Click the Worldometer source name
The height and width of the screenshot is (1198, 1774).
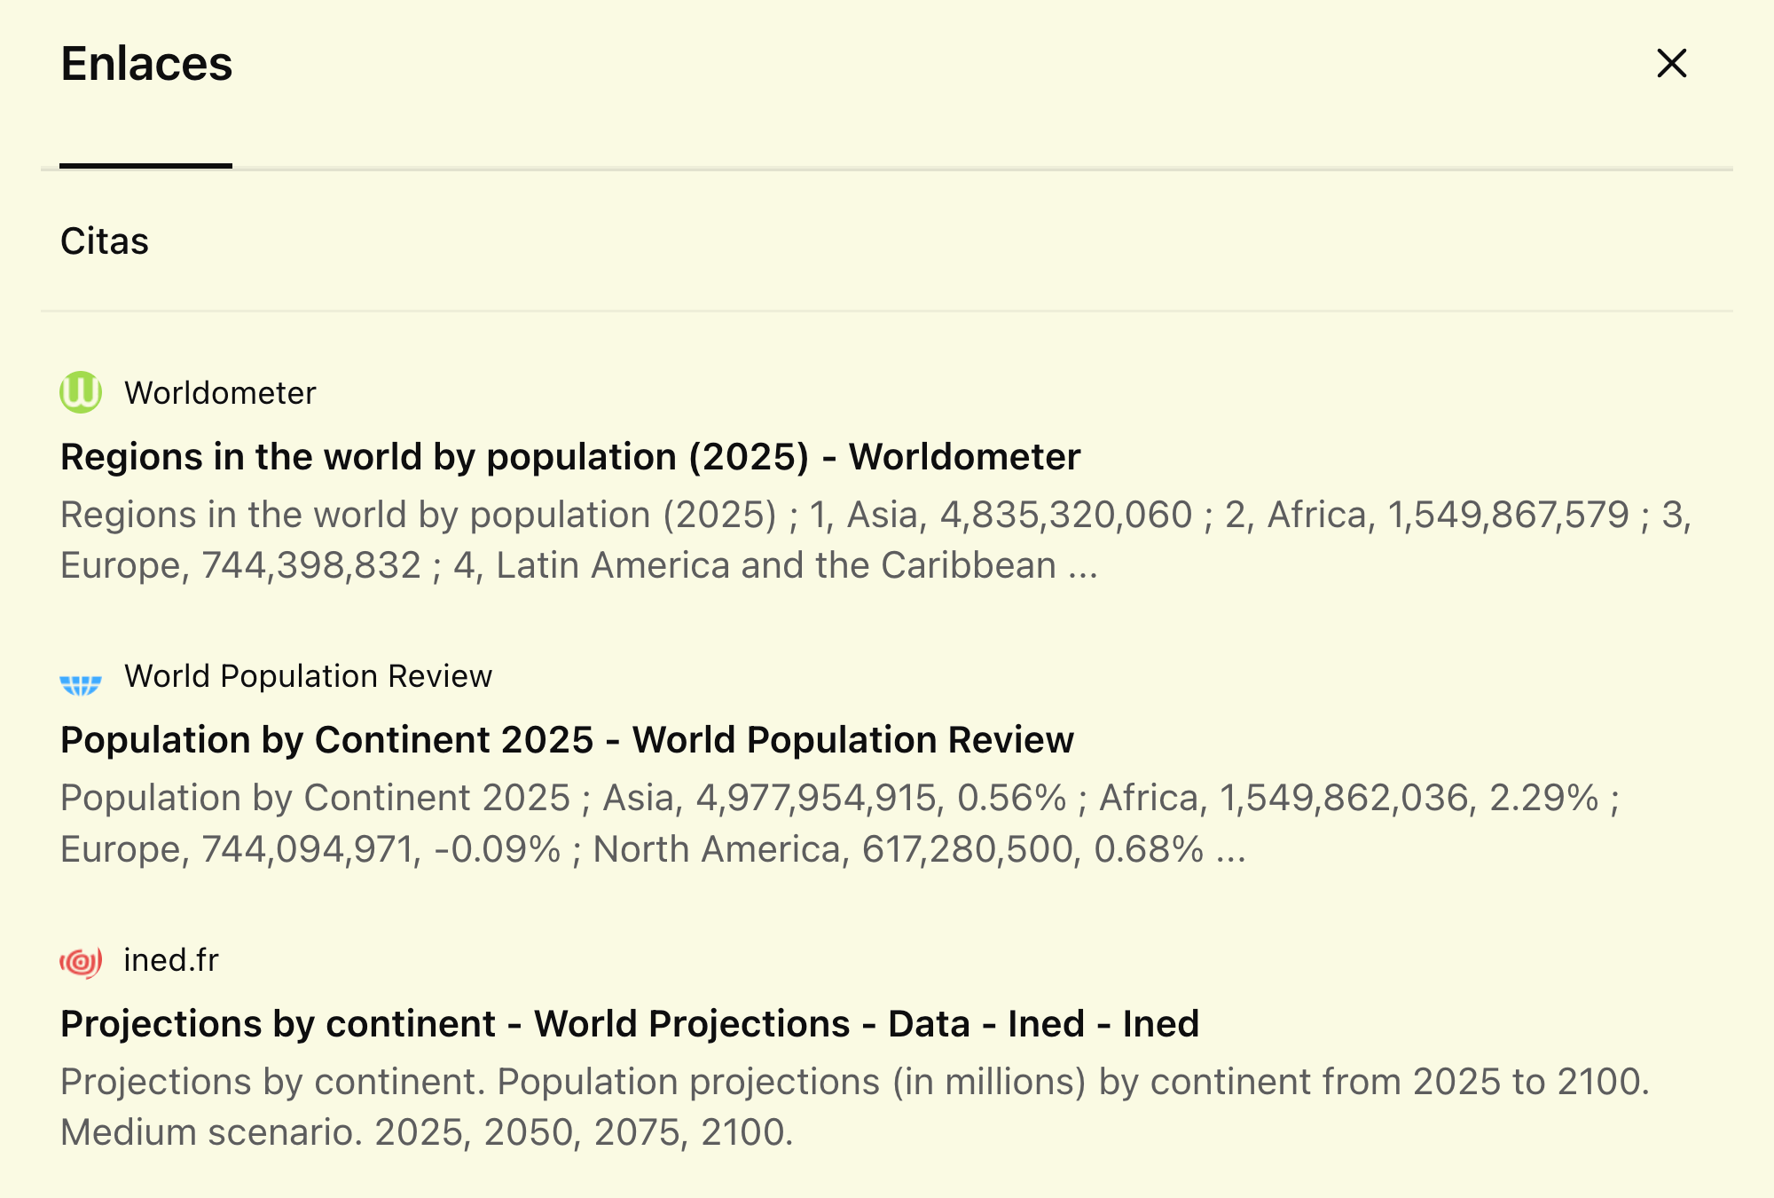(220, 393)
